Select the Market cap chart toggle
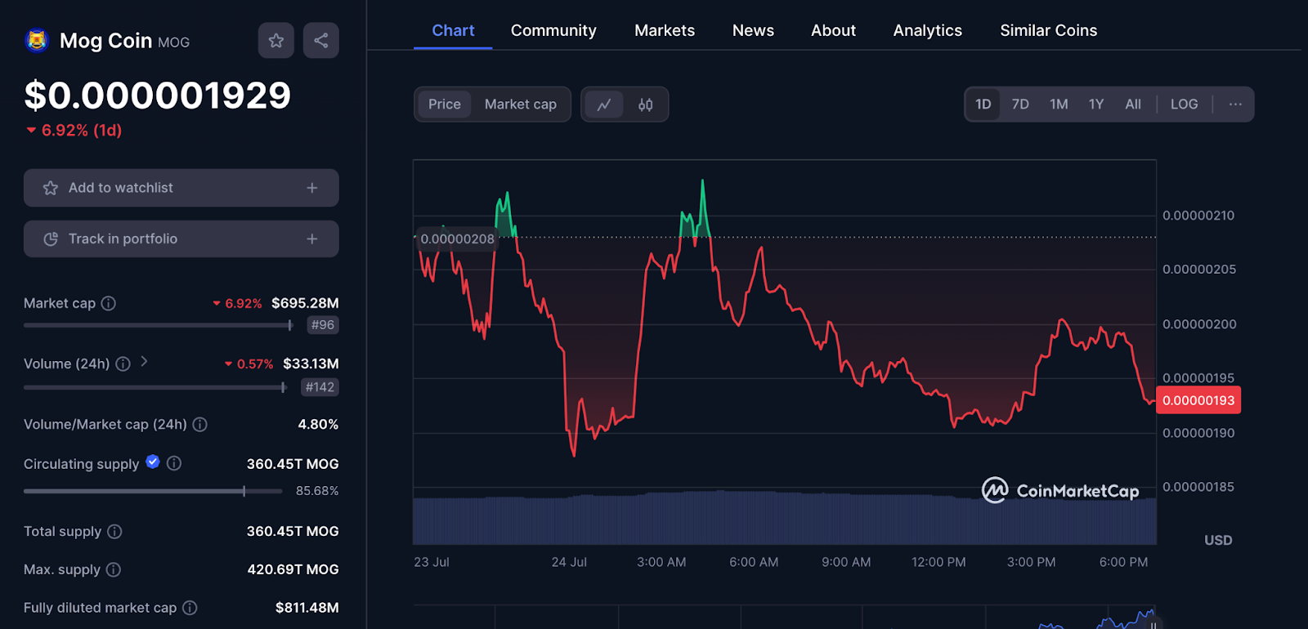 [520, 105]
